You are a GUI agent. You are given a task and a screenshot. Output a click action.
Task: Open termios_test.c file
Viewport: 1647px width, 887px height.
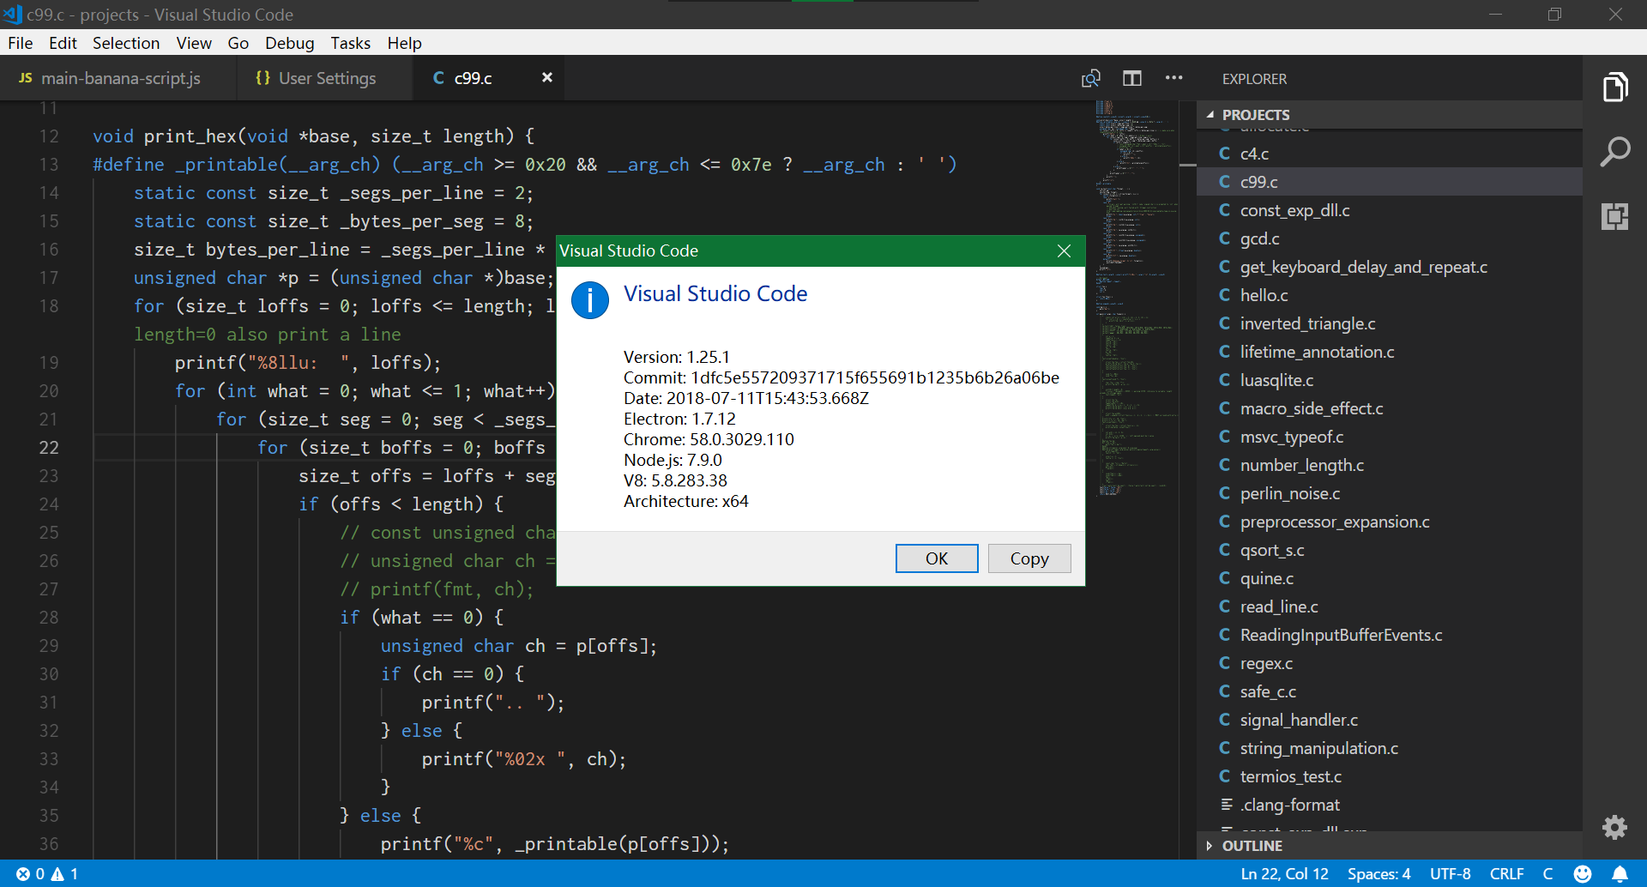pyautogui.click(x=1390, y=776)
